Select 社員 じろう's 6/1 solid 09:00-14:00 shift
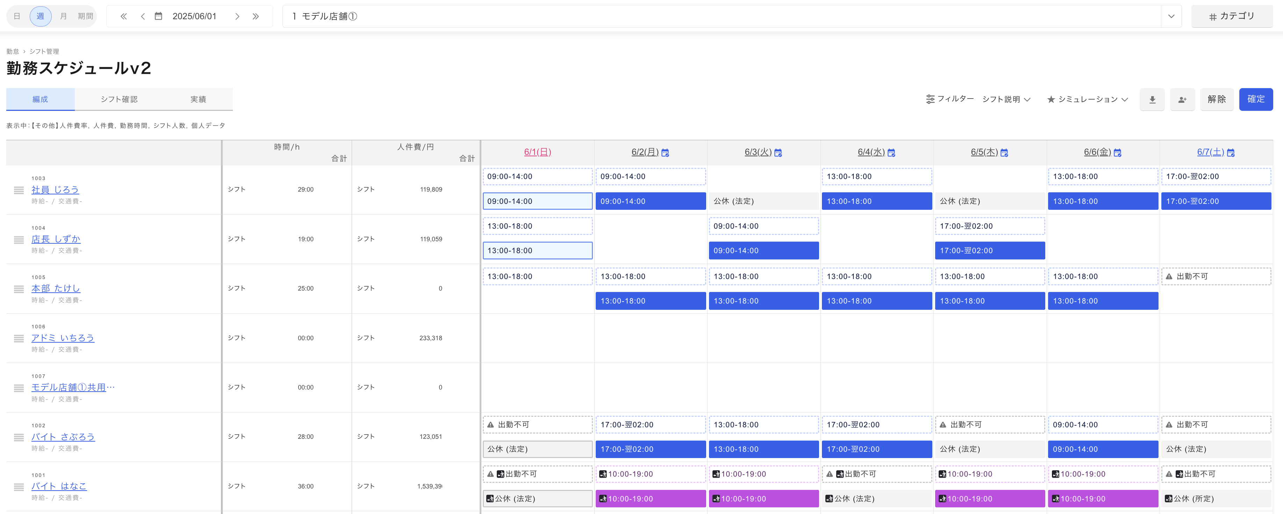This screenshot has width=1283, height=514. (537, 201)
